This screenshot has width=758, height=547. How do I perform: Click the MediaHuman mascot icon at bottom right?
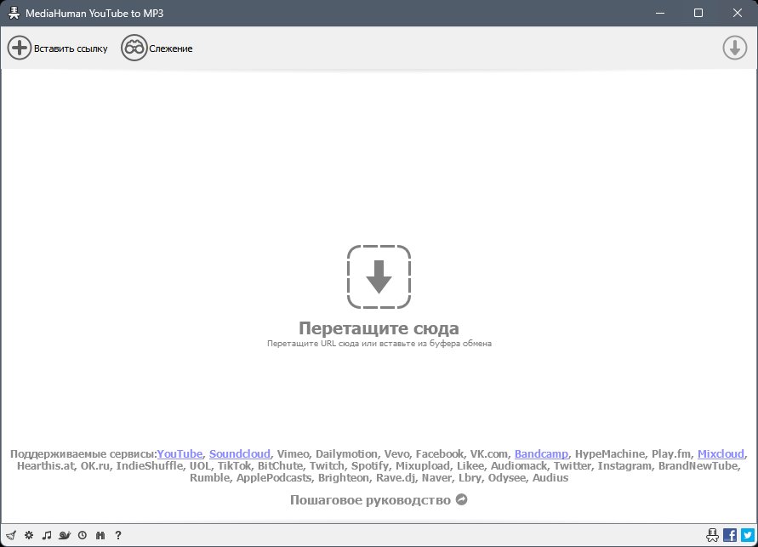pyautogui.click(x=712, y=535)
